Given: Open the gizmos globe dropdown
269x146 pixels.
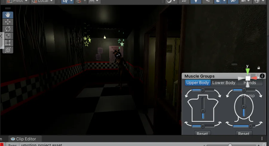Looking at the screenshot, I should 259,1.
